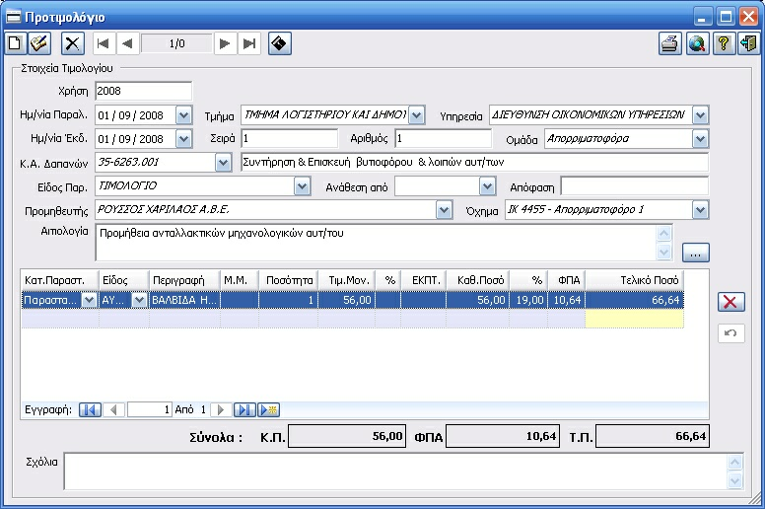765x509 pixels.
Task: Jump to first grid entry in Εγγραφή navigator
Action: (90, 409)
